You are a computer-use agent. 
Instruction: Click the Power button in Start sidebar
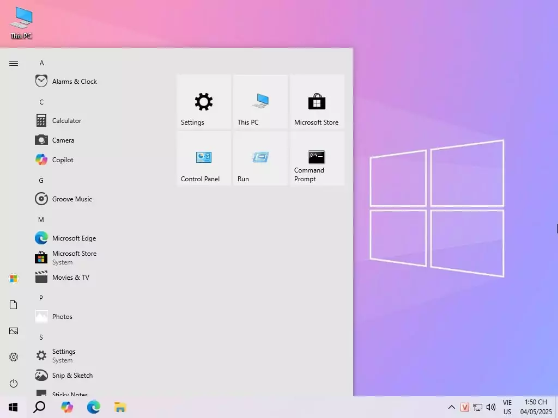click(x=14, y=383)
